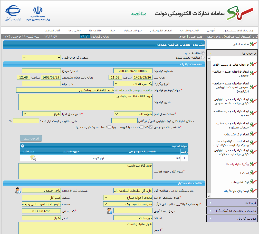Open the view icon for کولر گازی row
Viewport: 259px width, 234px height.
(x=33, y=158)
